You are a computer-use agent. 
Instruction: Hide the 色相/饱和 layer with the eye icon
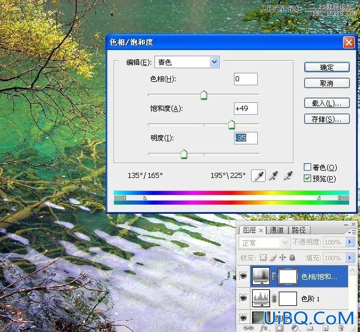point(243,276)
